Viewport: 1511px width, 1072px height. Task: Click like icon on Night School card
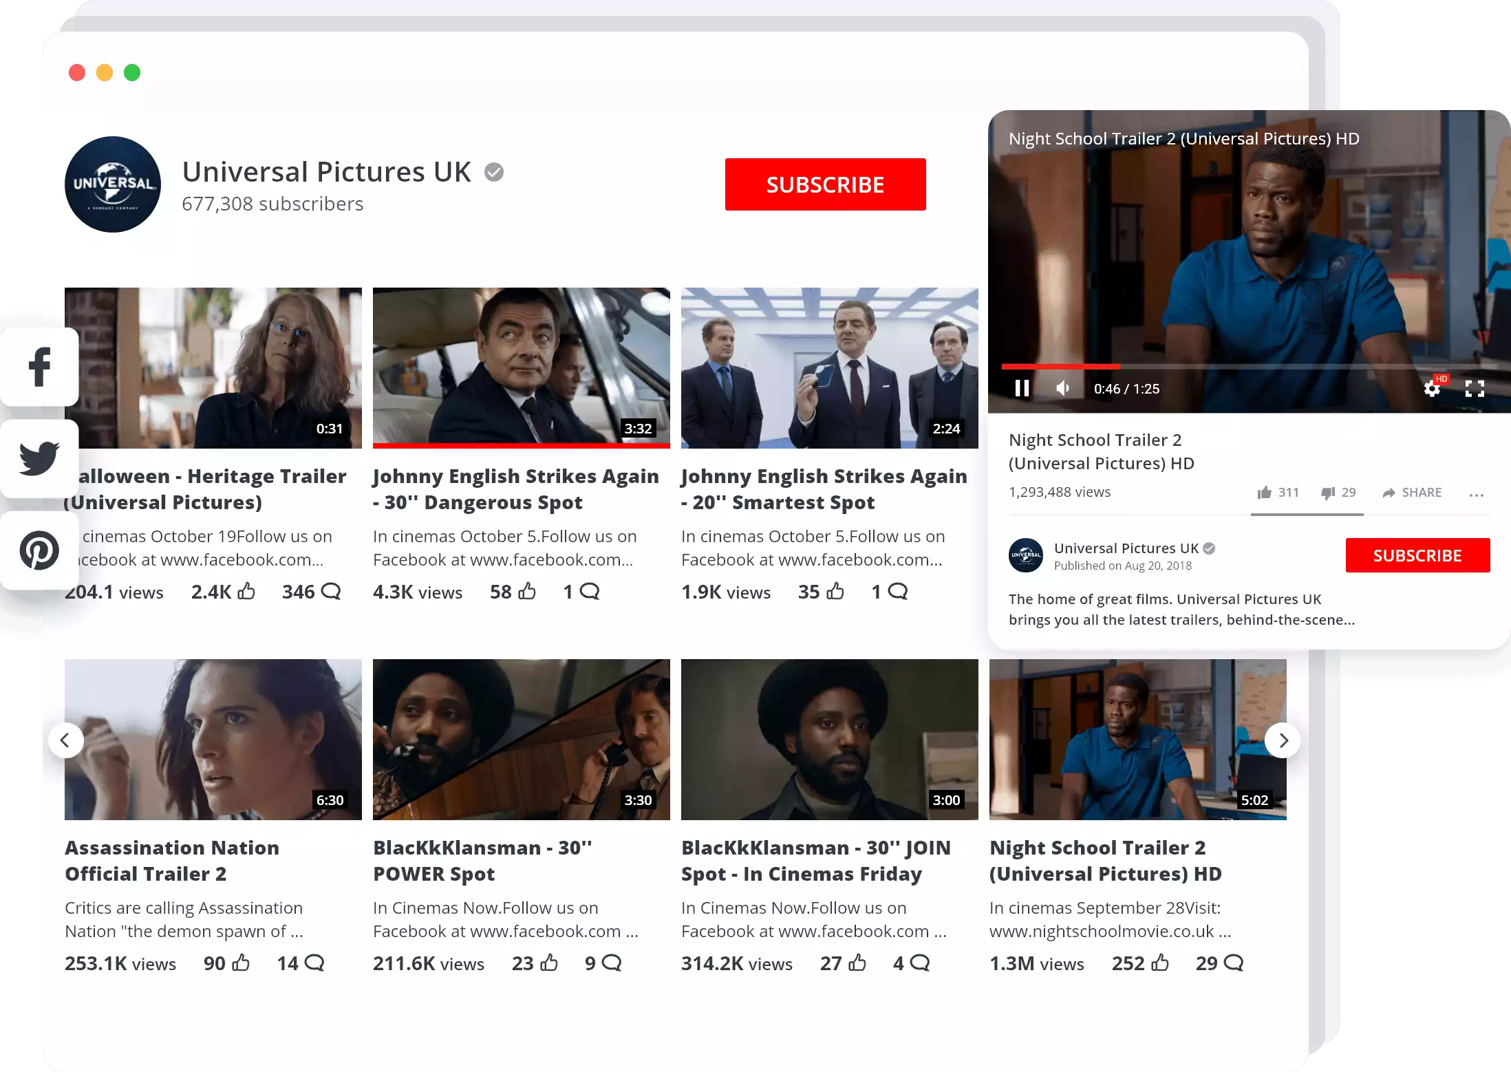1160,963
